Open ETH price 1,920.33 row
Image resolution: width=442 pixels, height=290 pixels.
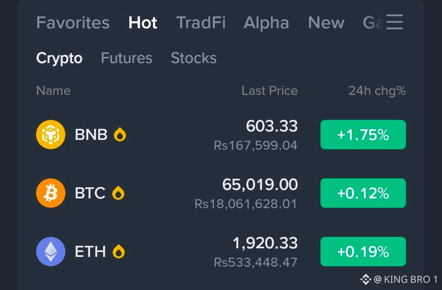(x=221, y=252)
